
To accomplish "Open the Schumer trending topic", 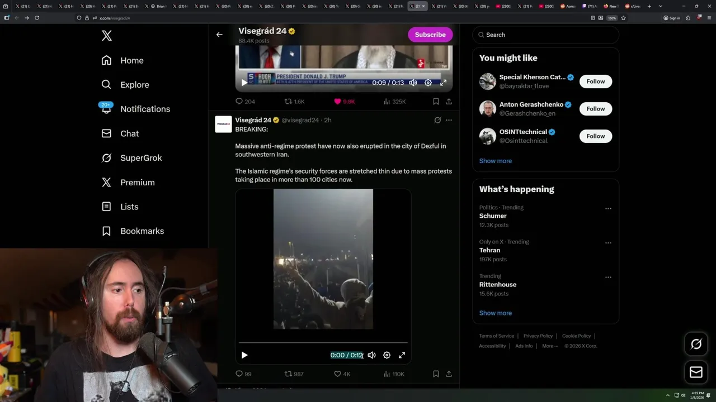I will tap(493, 216).
